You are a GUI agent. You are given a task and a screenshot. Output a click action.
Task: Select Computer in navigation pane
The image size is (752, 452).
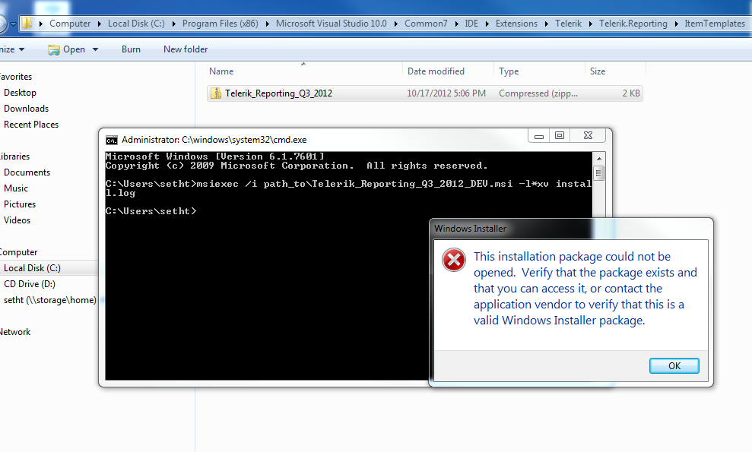[x=18, y=252]
